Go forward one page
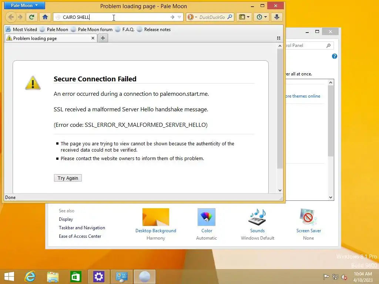The image size is (379, 284). point(20,17)
